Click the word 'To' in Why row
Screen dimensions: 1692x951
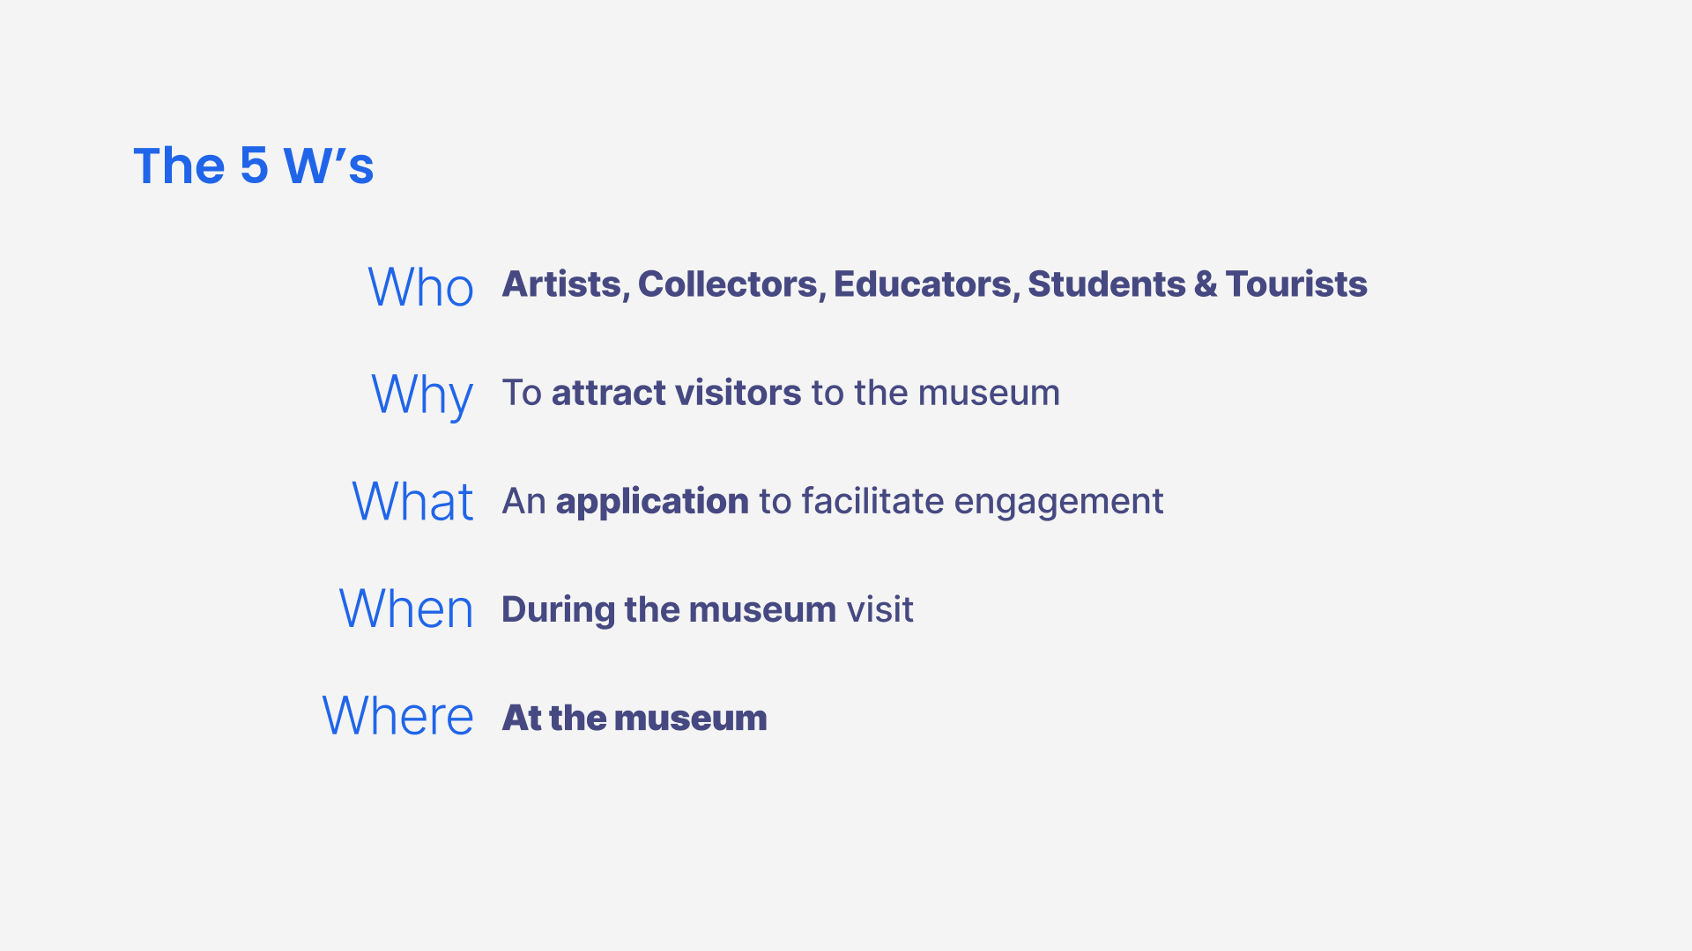click(x=522, y=393)
